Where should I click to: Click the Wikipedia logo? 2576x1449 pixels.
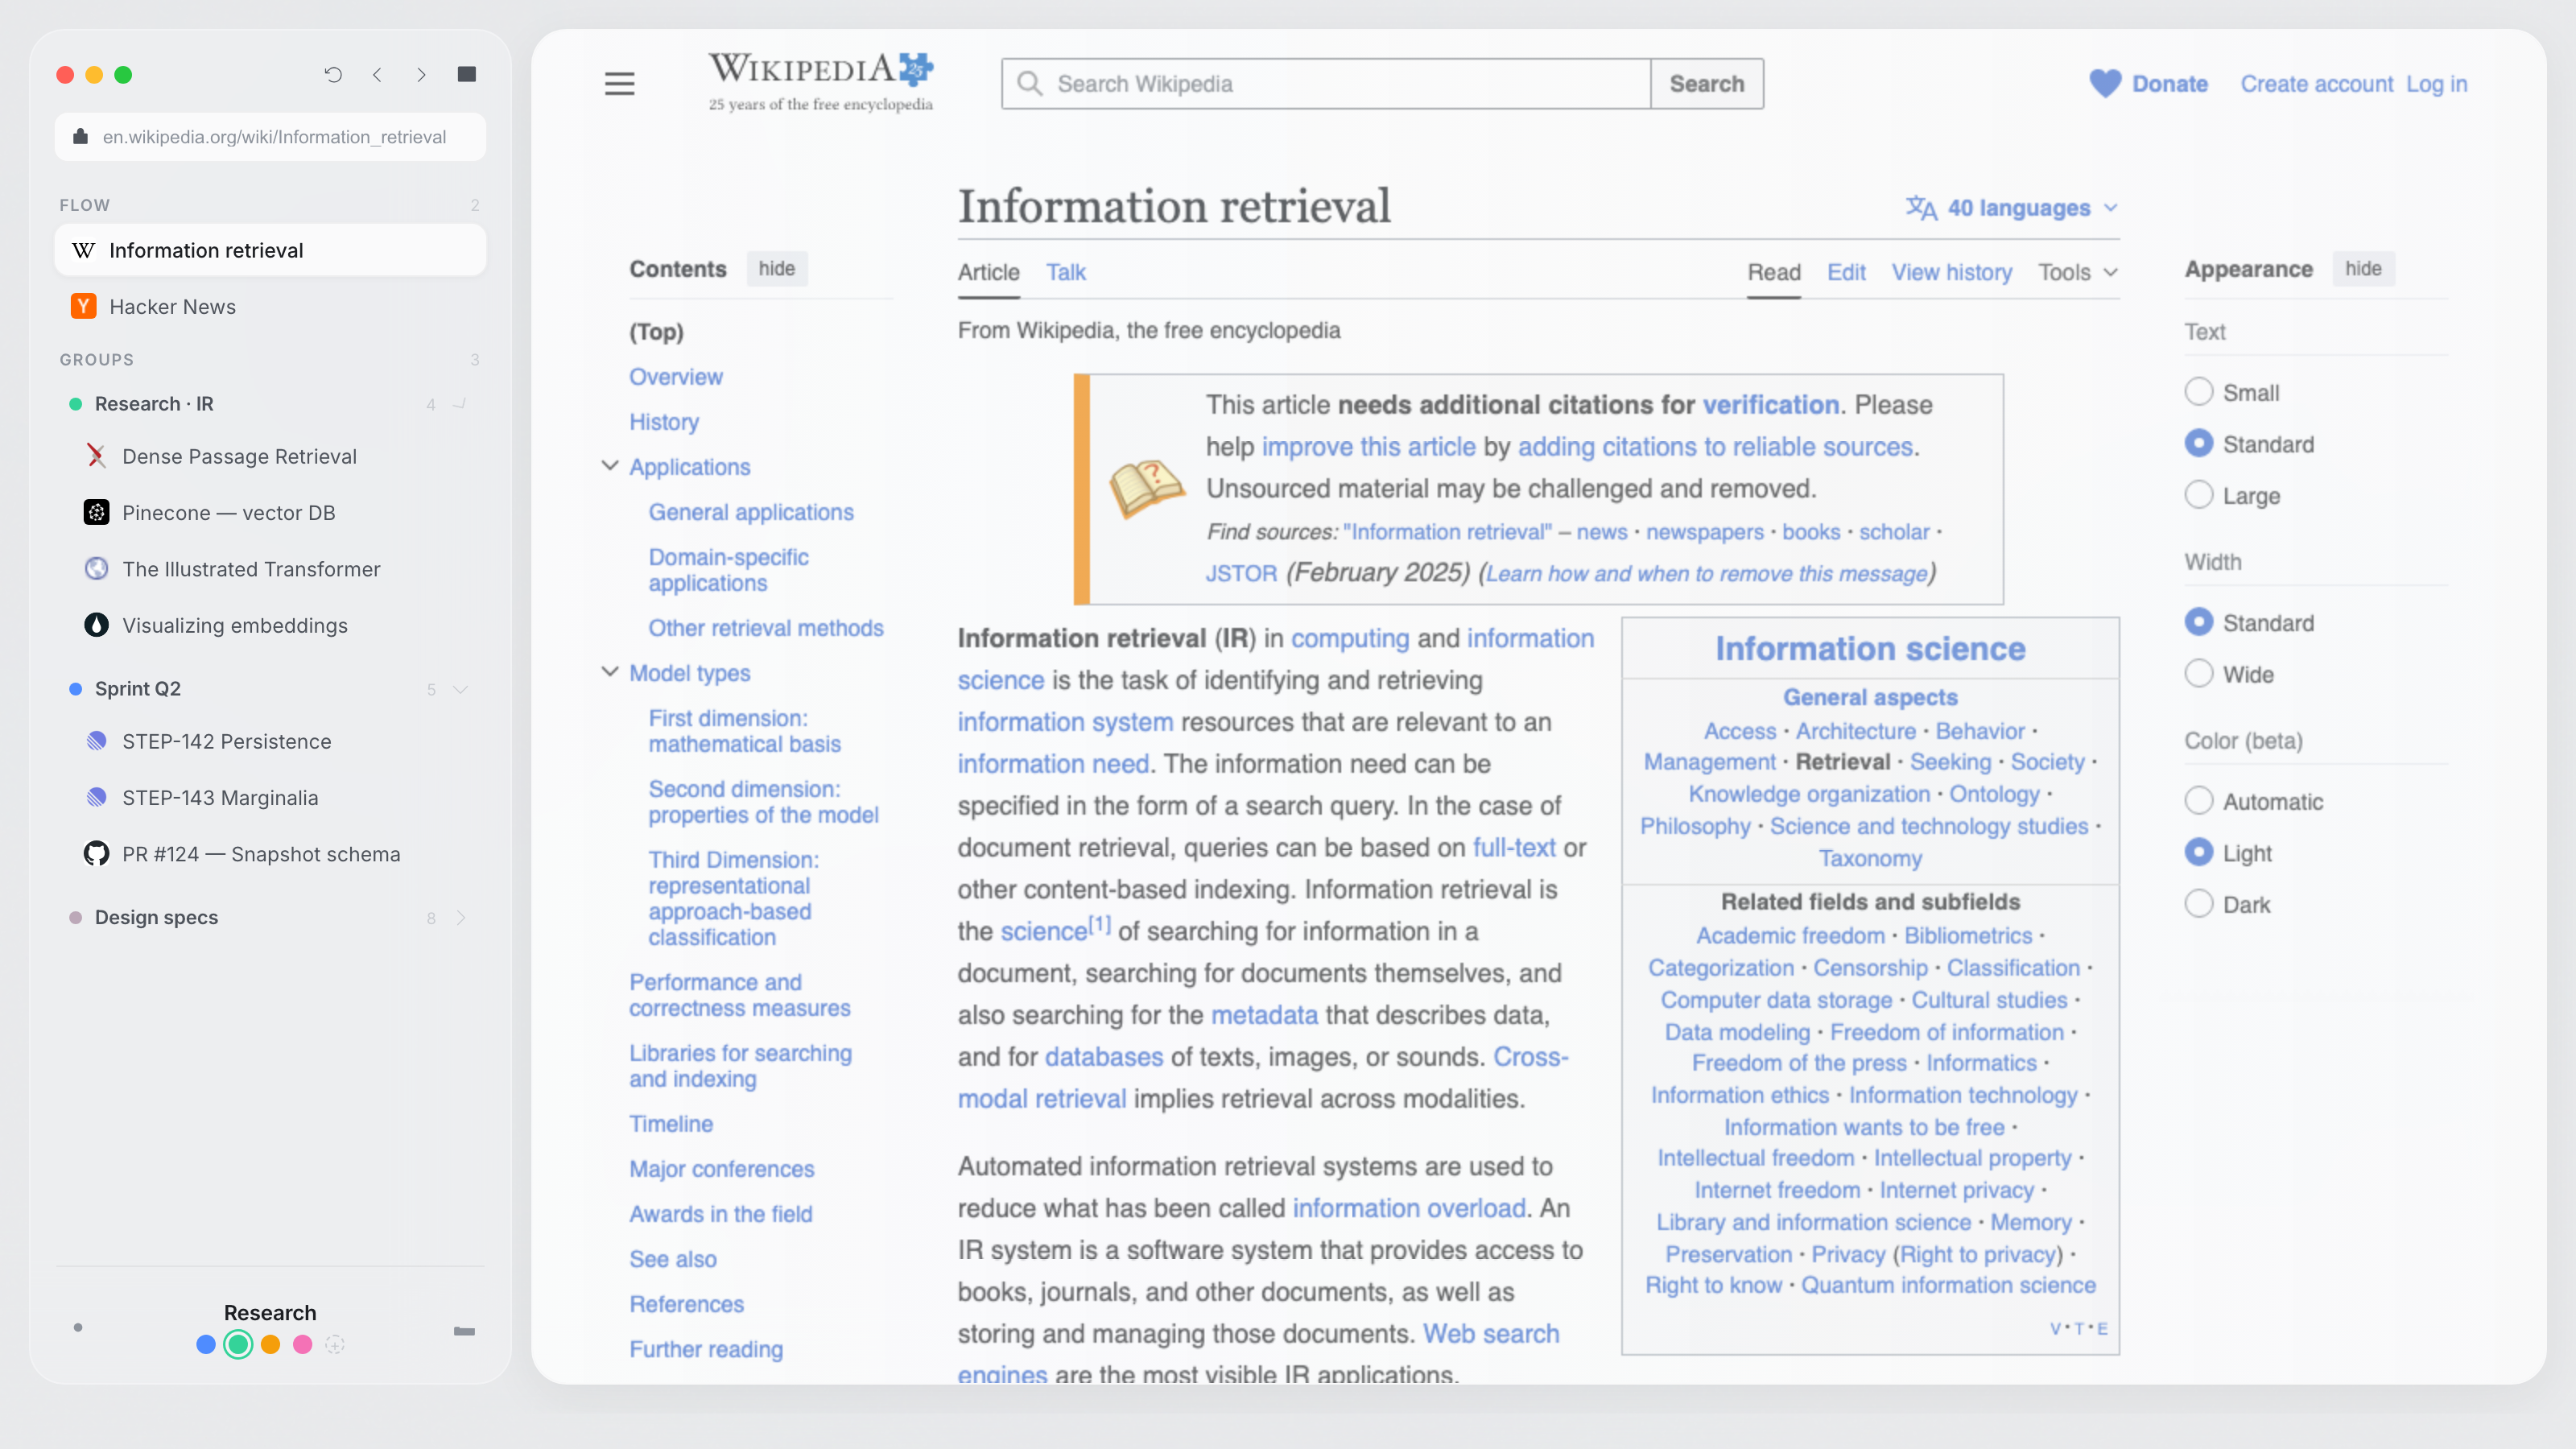(820, 82)
